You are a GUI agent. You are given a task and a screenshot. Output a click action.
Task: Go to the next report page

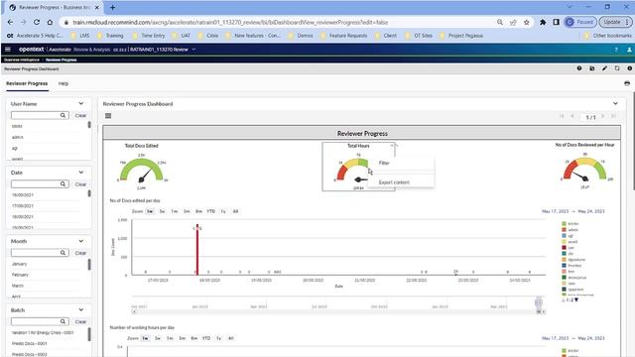coord(603,116)
